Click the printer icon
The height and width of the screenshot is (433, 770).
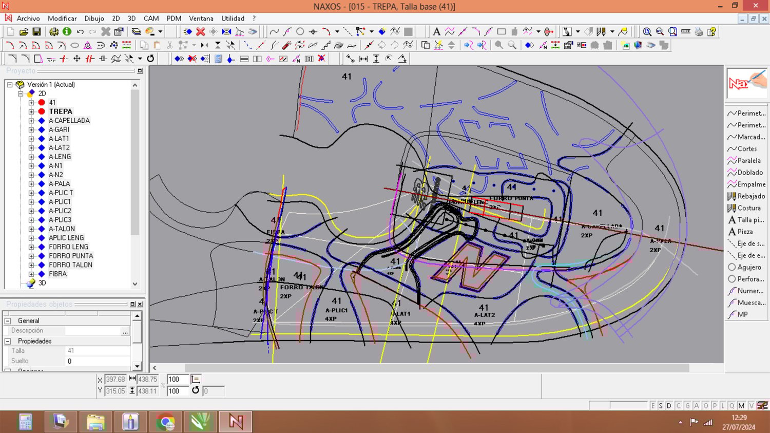click(x=699, y=32)
